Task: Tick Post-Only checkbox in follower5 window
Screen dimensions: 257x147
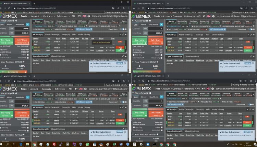Action: [134, 128]
